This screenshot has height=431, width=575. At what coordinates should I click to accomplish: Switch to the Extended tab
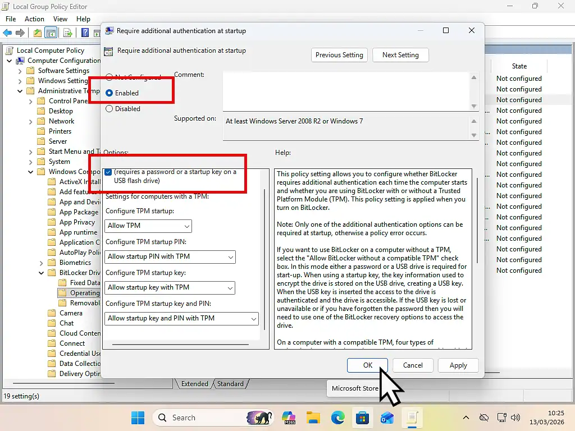(x=194, y=384)
